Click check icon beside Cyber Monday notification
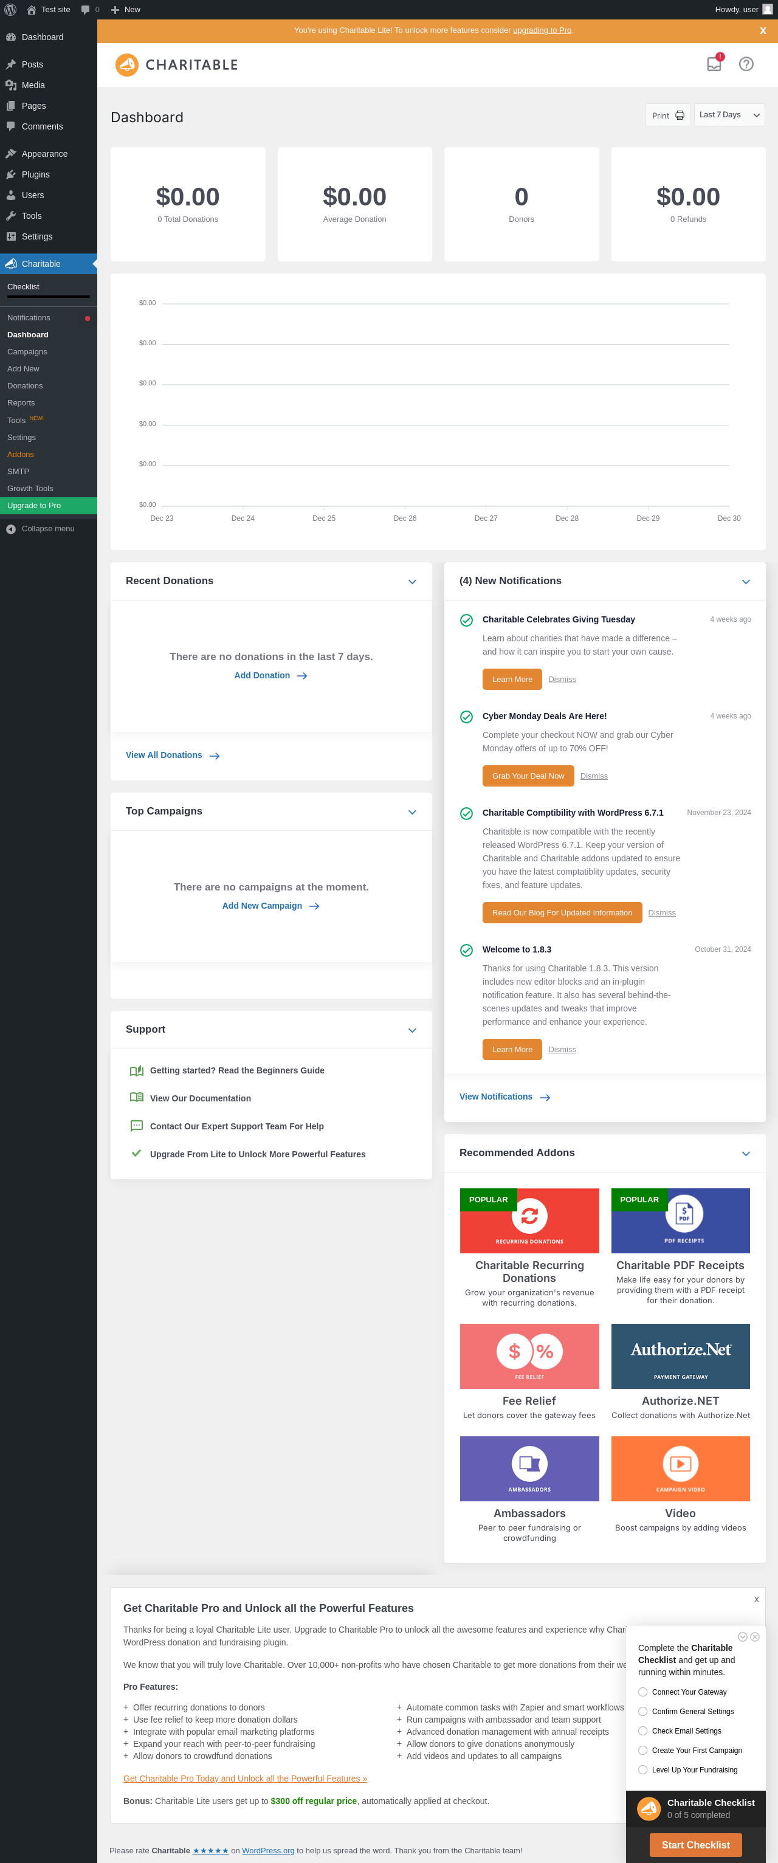Screen dimensions: 778x1863 (x=466, y=717)
